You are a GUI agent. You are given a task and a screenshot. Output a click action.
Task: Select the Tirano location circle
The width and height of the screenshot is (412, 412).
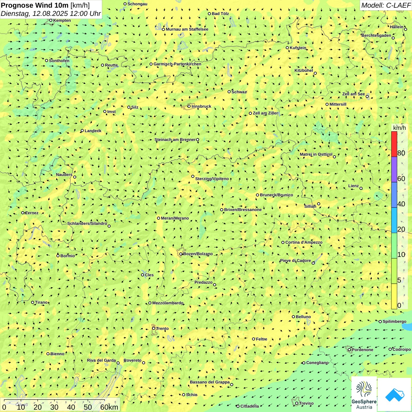33,302
